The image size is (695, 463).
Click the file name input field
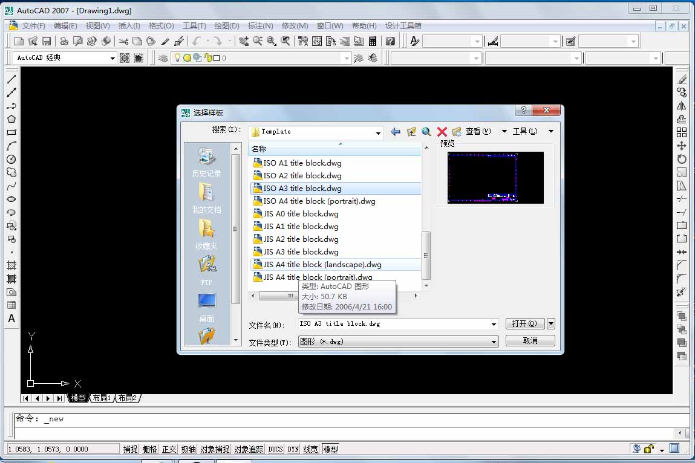[x=394, y=324]
